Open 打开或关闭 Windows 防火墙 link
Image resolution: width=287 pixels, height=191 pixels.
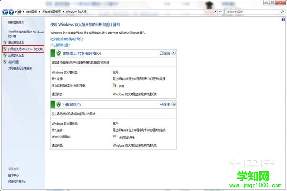(25, 49)
